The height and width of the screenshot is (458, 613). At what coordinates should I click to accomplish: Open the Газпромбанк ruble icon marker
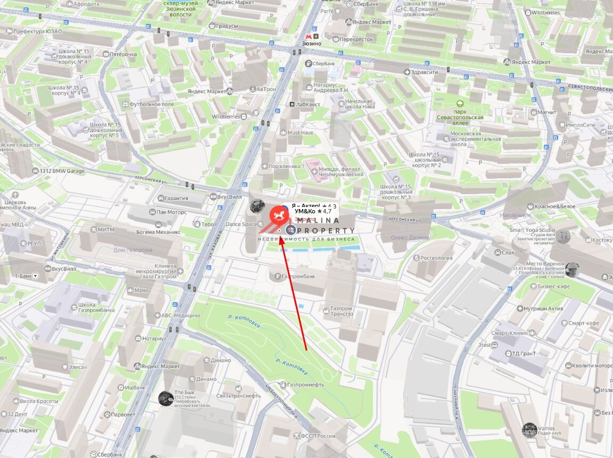pyautogui.click(x=278, y=276)
